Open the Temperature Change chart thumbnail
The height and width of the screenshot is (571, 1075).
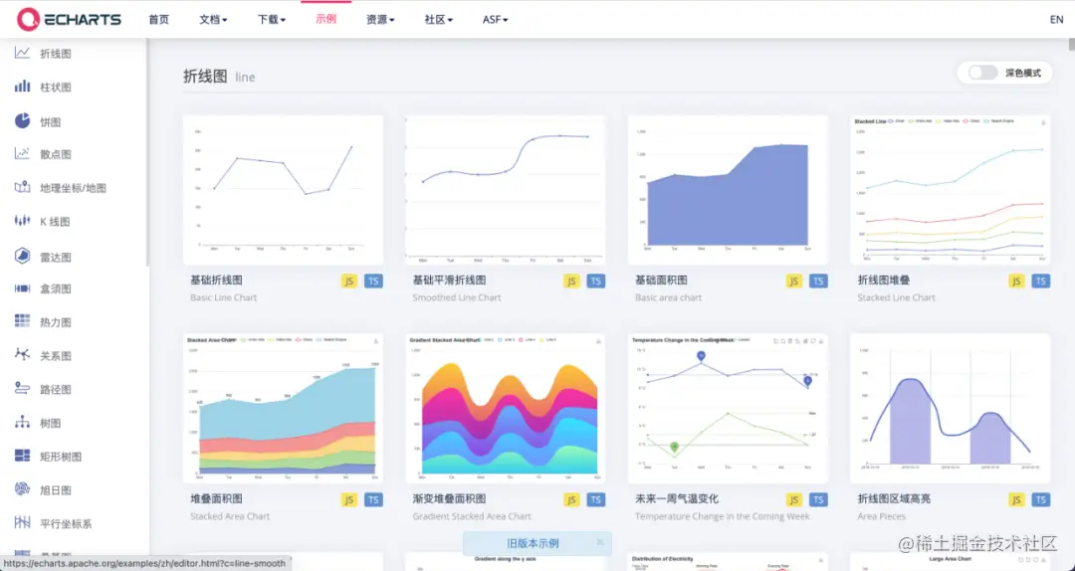[728, 409]
